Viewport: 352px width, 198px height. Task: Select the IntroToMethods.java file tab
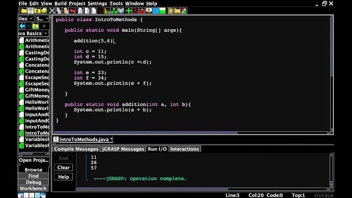click(83, 139)
